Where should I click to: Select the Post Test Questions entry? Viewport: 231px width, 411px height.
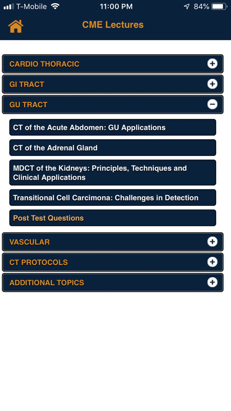point(113,218)
